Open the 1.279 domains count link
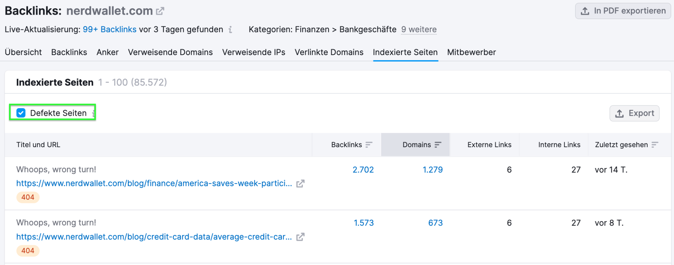 coord(432,170)
